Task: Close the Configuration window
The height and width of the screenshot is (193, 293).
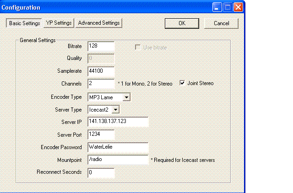Action: click(238, 7)
